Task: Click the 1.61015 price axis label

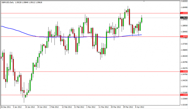Action: coord(184,1)
